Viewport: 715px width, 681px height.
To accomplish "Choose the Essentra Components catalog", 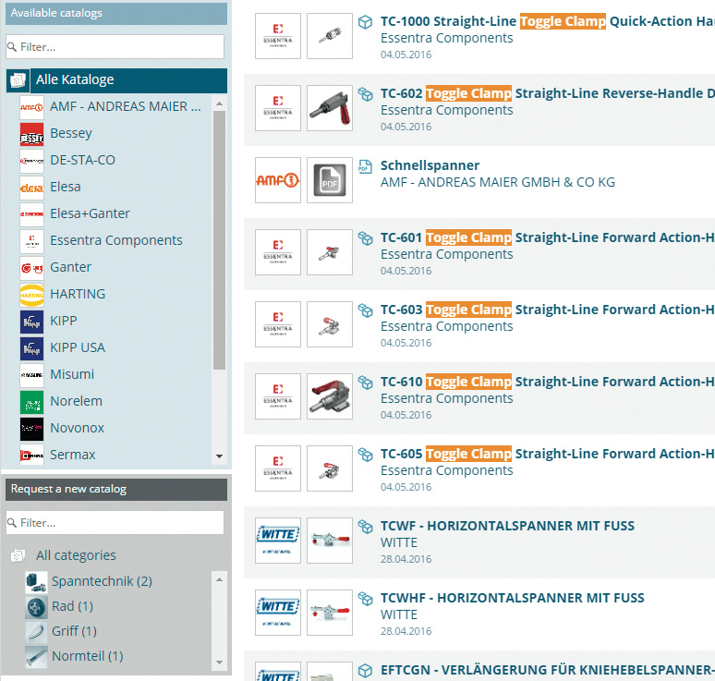I will [x=116, y=240].
